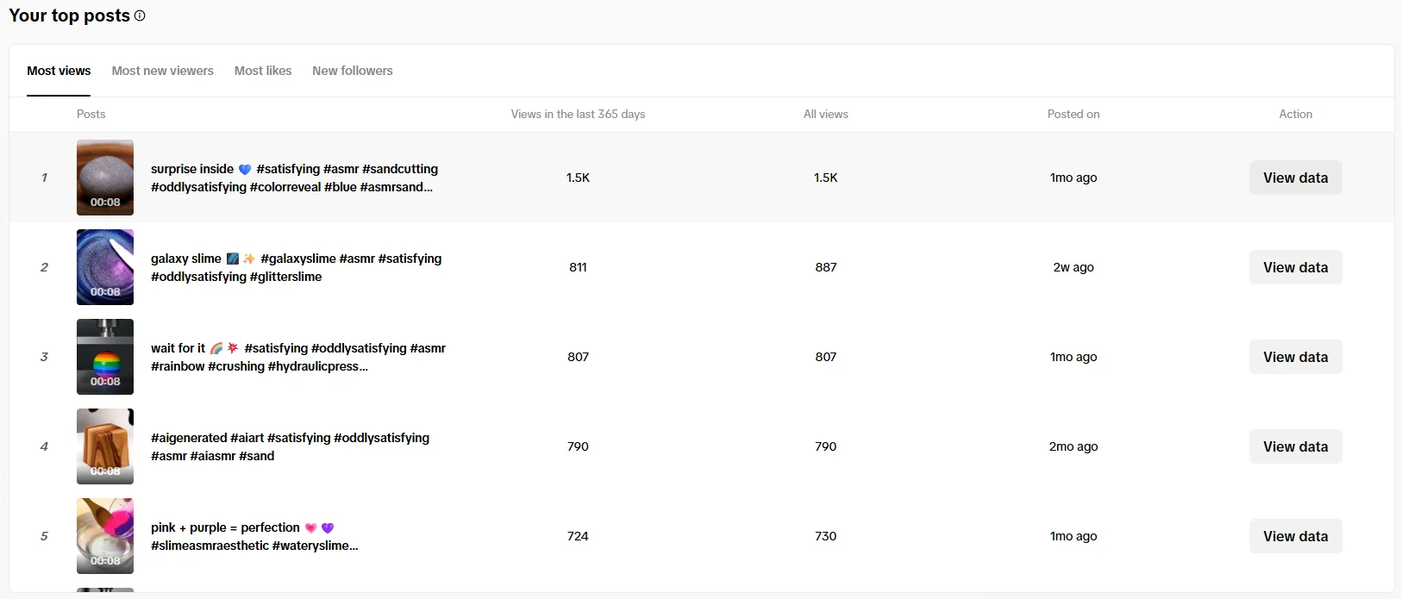
Task: View data for pink + purple post
Action: (1295, 536)
